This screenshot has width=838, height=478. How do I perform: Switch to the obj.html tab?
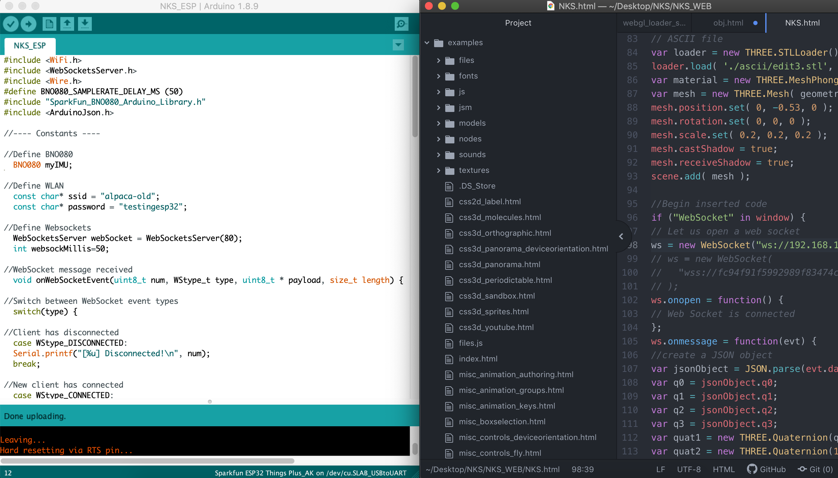[728, 23]
